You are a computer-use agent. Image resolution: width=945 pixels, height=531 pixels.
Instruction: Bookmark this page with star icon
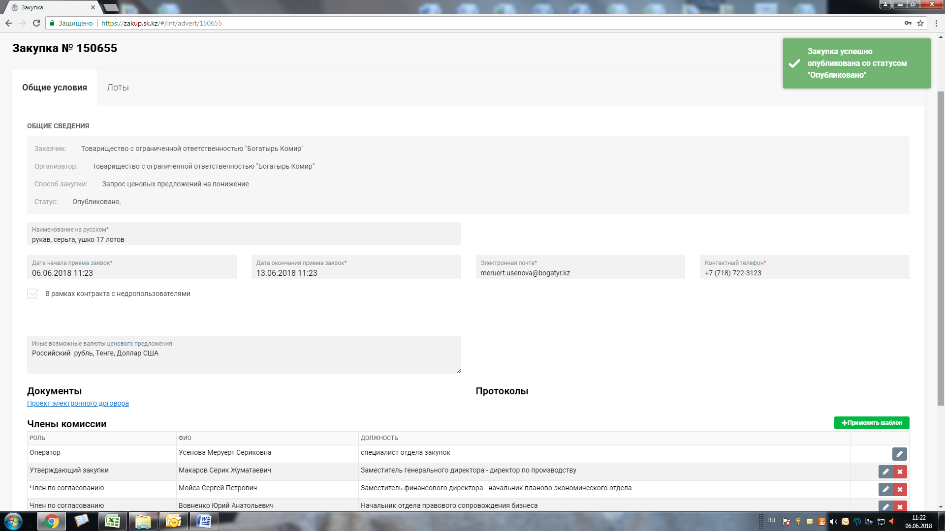(920, 23)
